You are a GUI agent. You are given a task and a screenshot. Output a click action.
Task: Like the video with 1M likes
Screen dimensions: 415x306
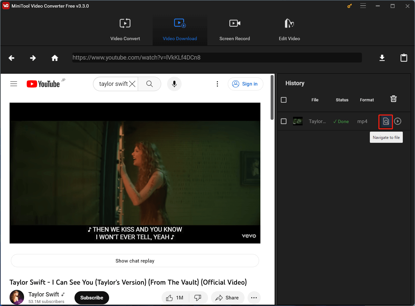click(x=175, y=298)
